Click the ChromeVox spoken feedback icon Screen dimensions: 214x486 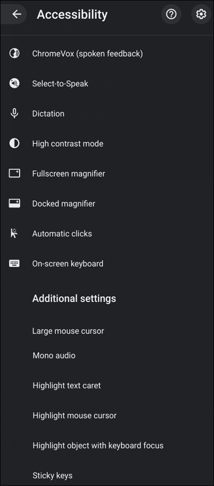coord(14,54)
